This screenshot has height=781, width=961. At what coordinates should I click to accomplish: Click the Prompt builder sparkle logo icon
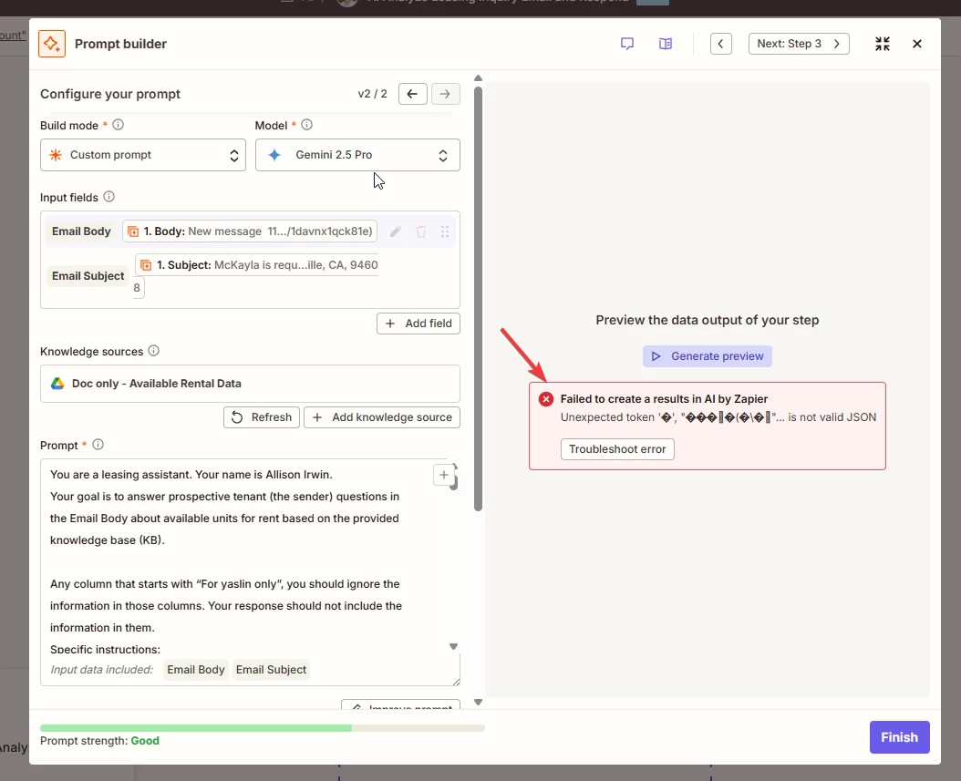51,44
